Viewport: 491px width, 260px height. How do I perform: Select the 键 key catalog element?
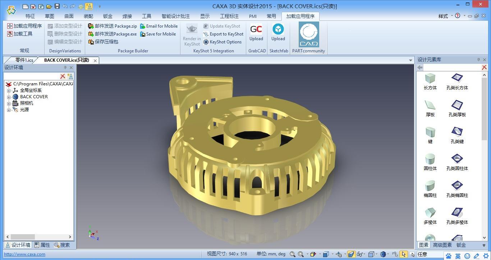[x=430, y=136]
